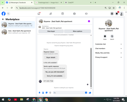This screenshot has width=127, height=102.
Task: Open the browser zoom magnifier icon
Action: point(106,8)
